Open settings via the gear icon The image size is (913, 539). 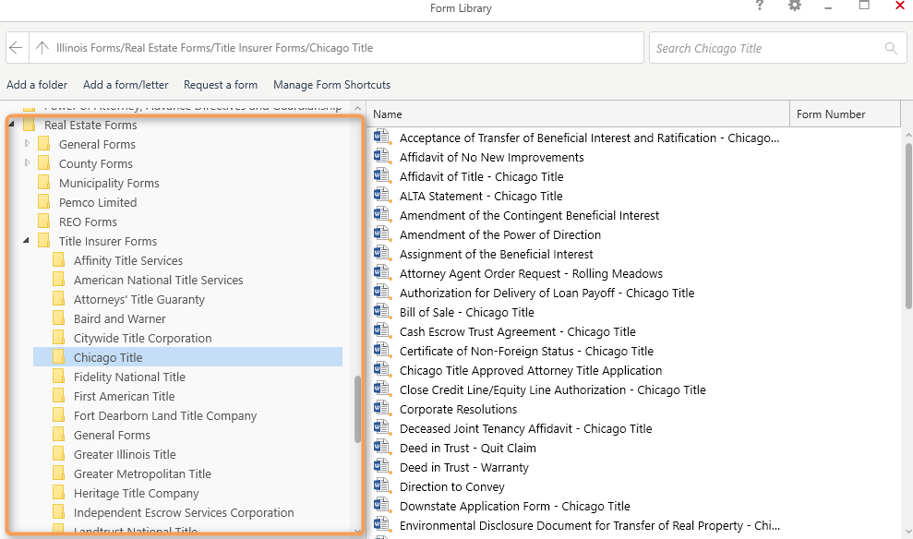(x=794, y=6)
